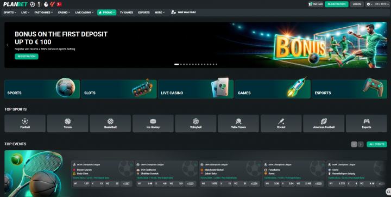391x197 pixels.
Task: Select the Tennis sport icon tile
Action: 67,124
